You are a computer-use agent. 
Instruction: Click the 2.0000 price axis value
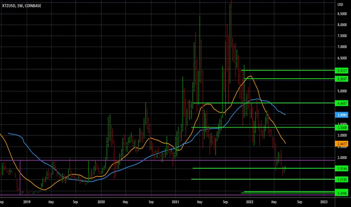342,158
